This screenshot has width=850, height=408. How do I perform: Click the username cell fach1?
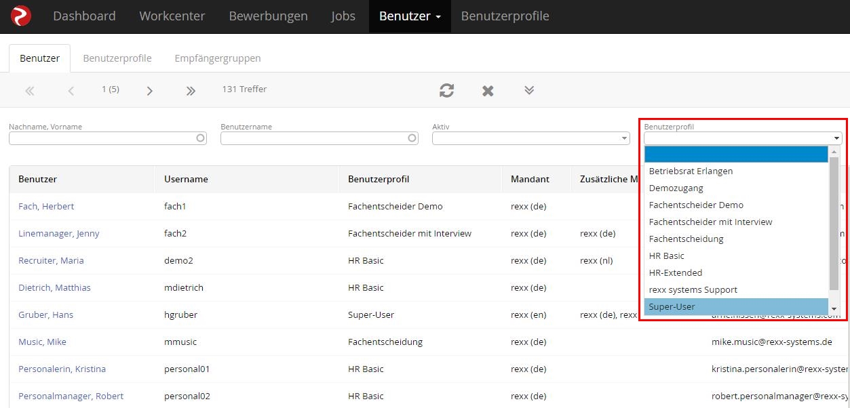pyautogui.click(x=175, y=206)
